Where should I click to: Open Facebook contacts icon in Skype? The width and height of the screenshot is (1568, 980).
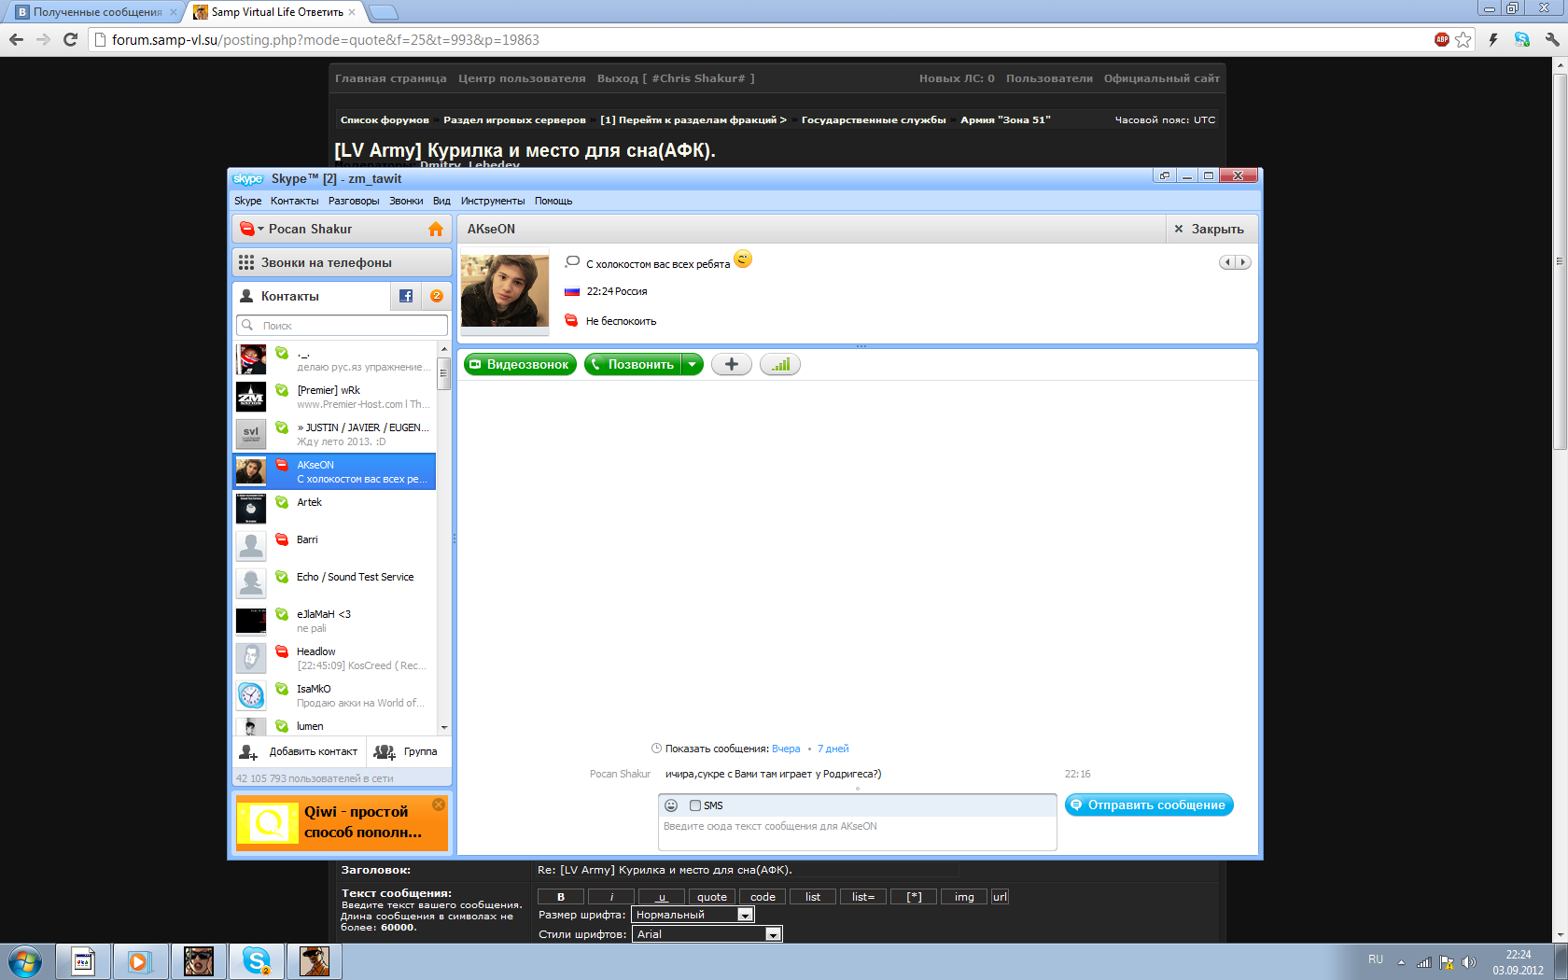click(x=406, y=296)
